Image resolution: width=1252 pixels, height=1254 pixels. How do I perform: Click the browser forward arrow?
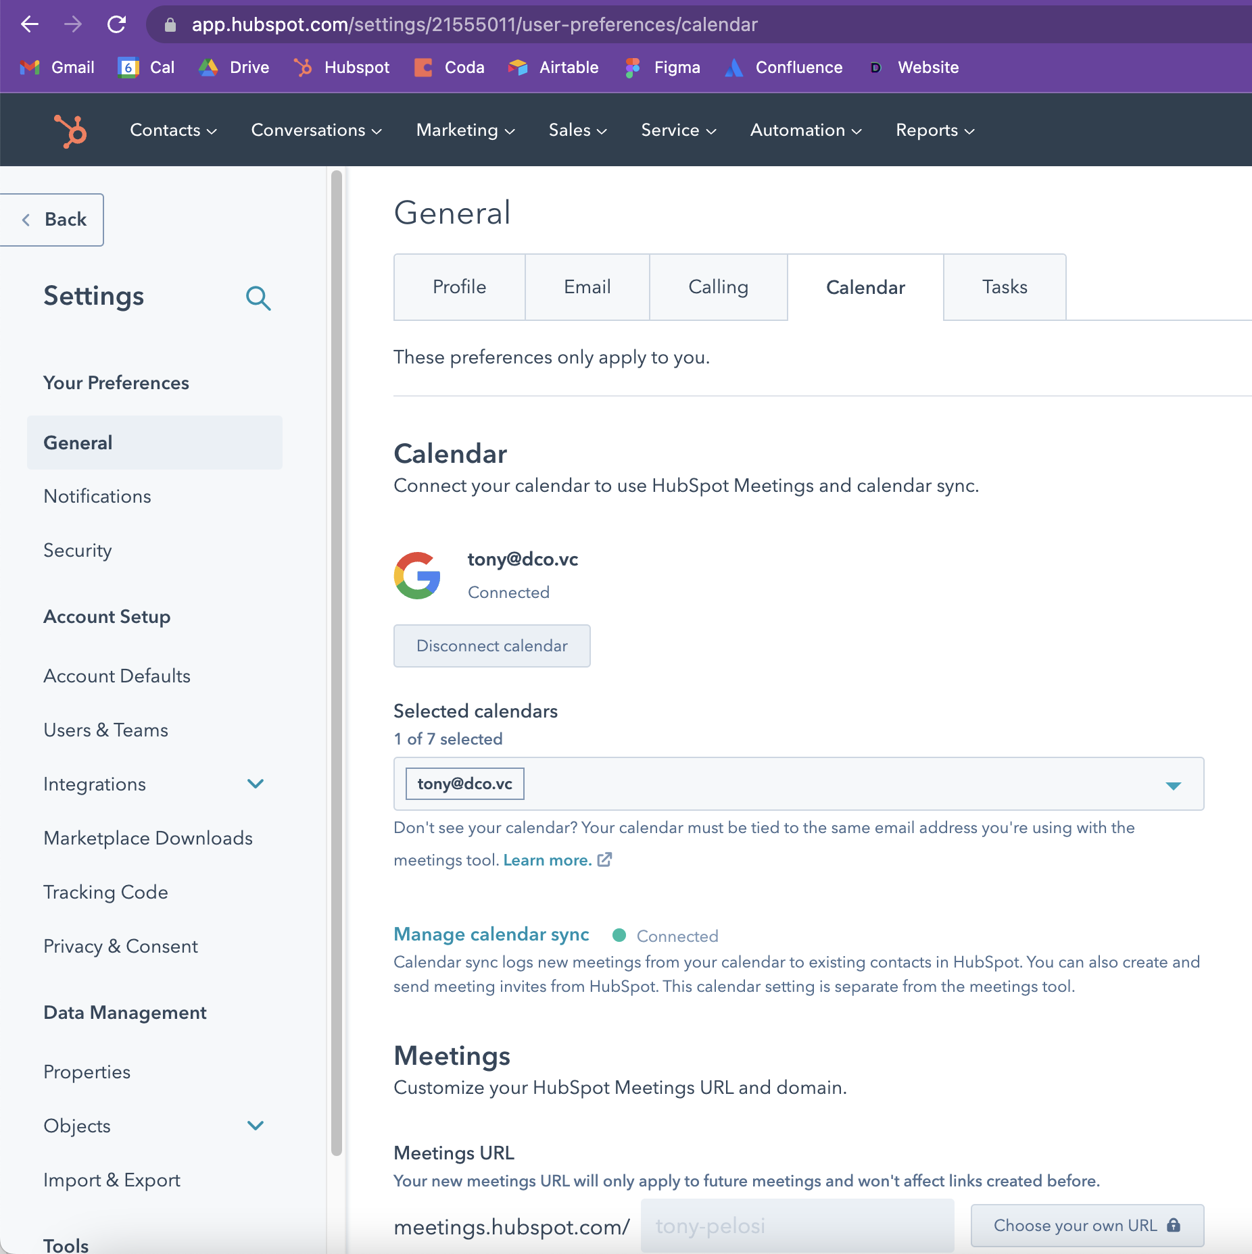point(73,24)
